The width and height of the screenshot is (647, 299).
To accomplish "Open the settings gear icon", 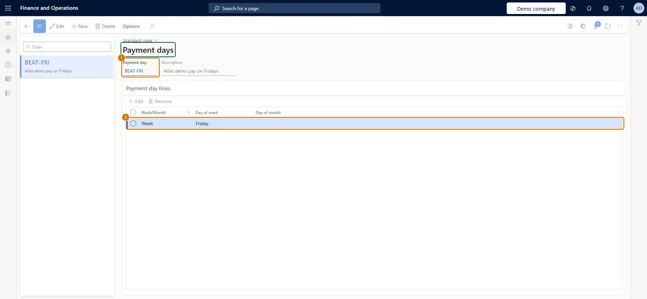I will coord(606,8).
